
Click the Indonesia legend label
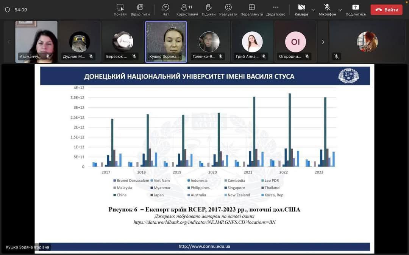199,181
